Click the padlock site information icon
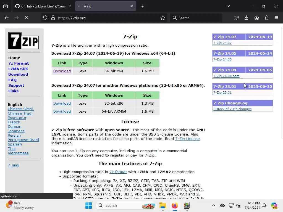 53,18
